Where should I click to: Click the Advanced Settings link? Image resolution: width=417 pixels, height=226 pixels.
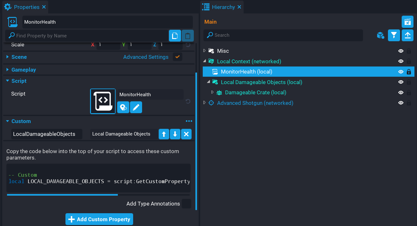click(146, 57)
